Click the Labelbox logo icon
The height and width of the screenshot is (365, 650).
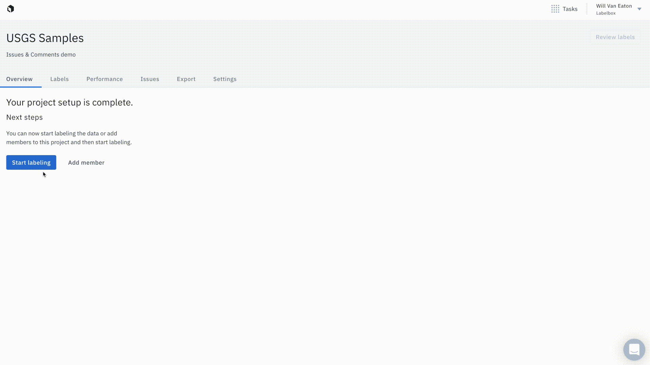[10, 9]
